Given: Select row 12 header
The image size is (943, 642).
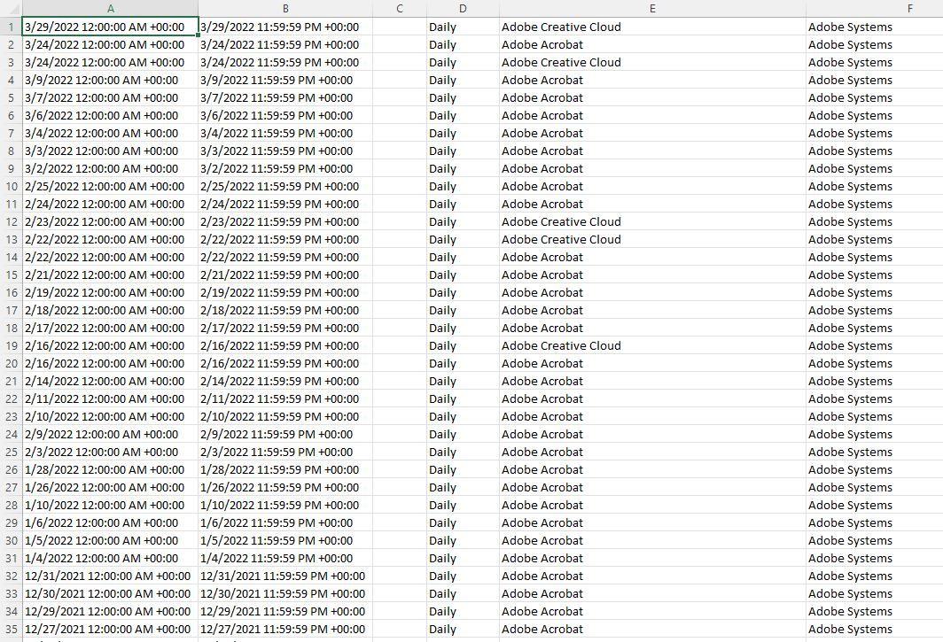Looking at the screenshot, I should point(11,221).
